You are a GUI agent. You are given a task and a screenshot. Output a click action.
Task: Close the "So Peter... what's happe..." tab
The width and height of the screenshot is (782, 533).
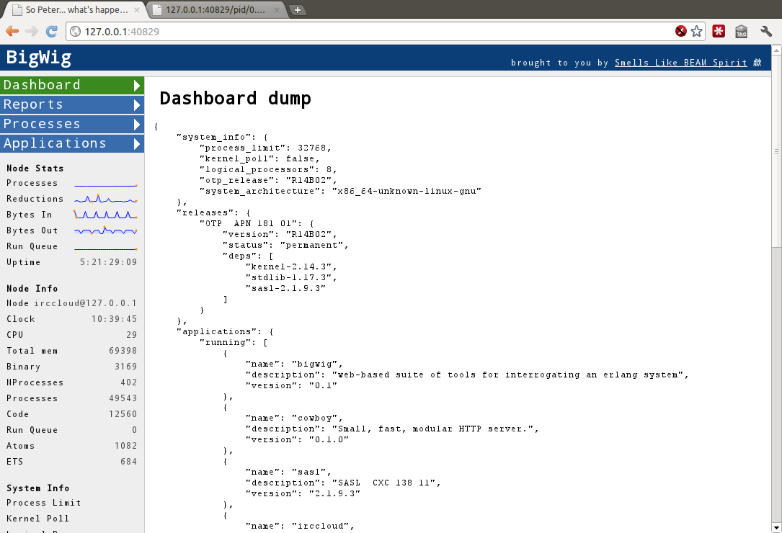tap(137, 10)
